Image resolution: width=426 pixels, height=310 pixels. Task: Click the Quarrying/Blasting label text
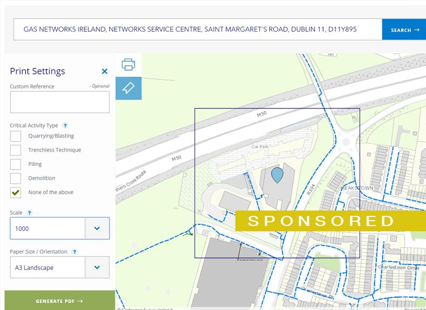pos(51,136)
